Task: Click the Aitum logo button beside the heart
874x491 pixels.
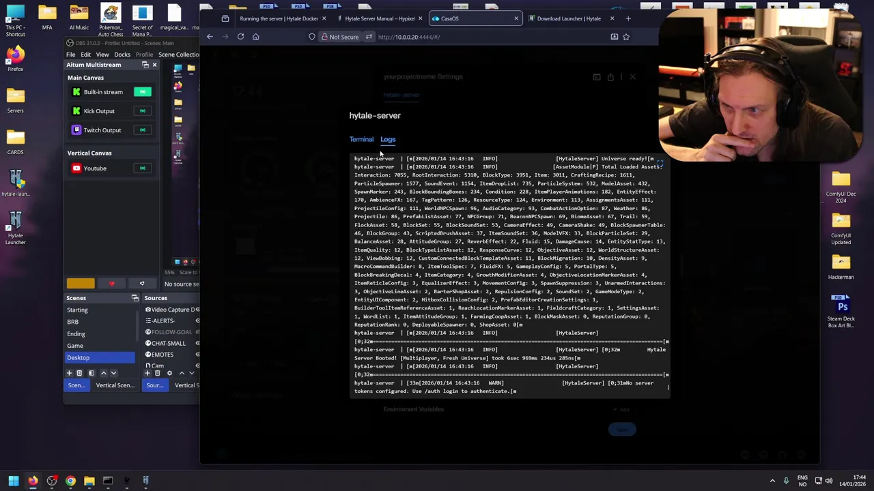Action: 142,284
